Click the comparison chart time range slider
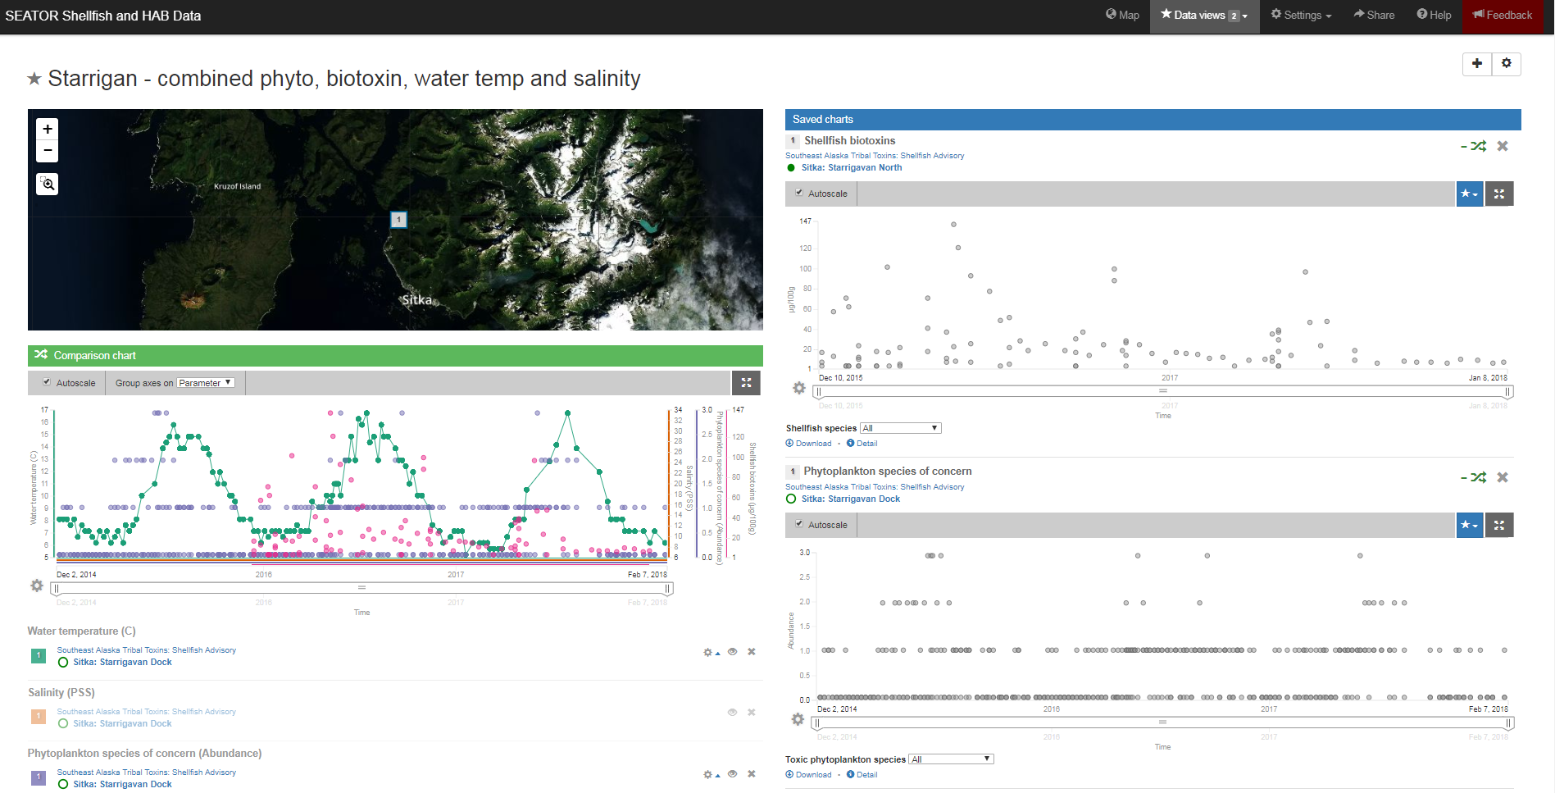The height and width of the screenshot is (793, 1555). pos(361,588)
